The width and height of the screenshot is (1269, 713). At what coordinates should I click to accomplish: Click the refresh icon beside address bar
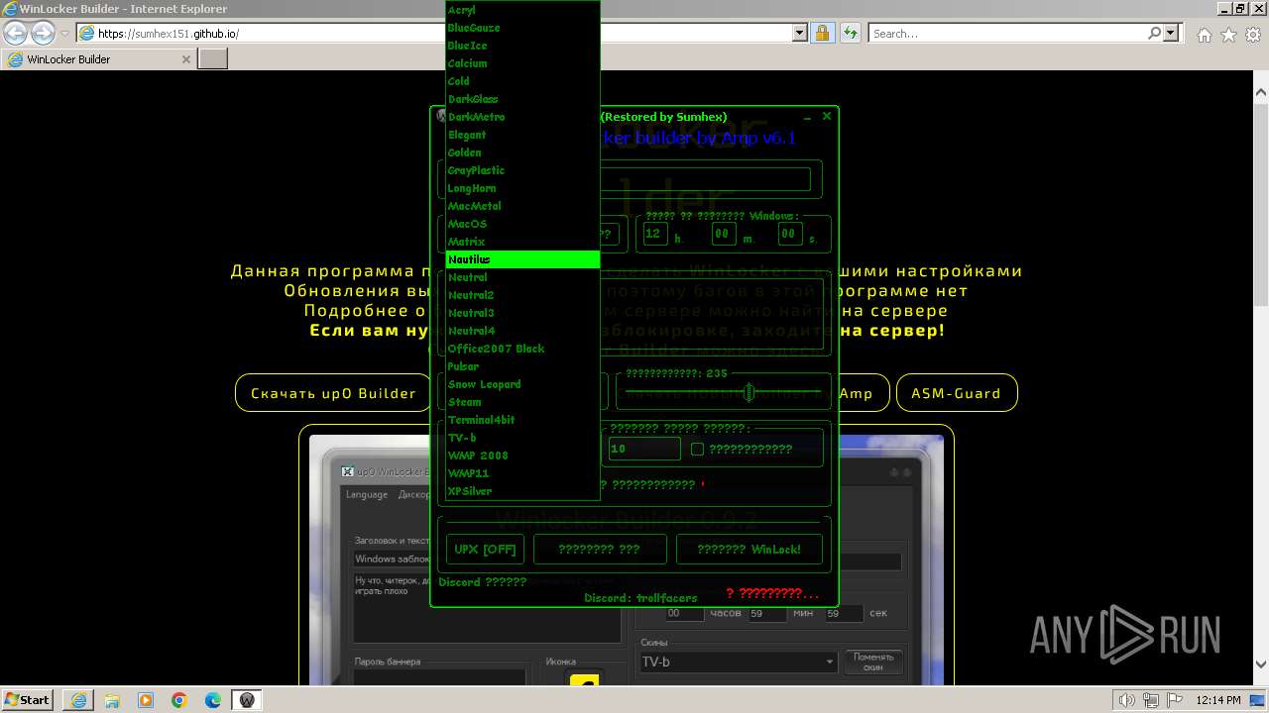click(x=850, y=33)
